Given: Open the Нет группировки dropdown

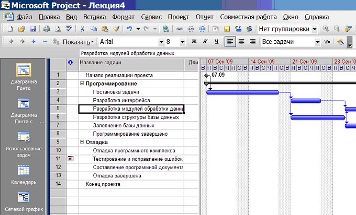Looking at the screenshot, I should [315, 29].
